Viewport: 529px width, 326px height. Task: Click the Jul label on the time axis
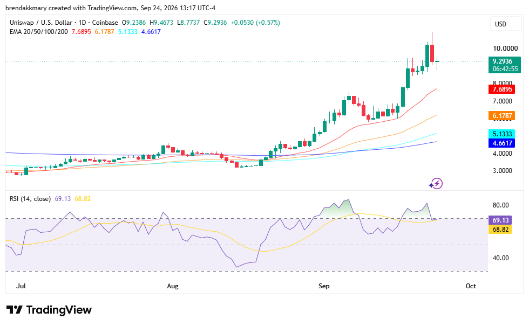coord(21,286)
